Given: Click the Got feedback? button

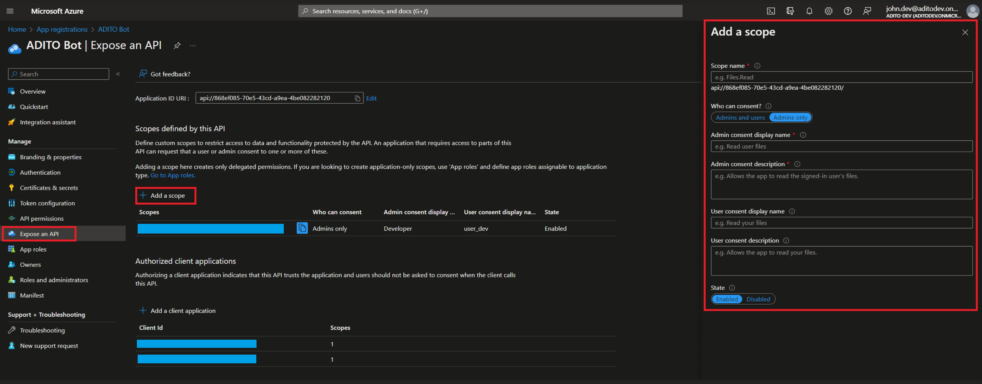Looking at the screenshot, I should coord(165,74).
